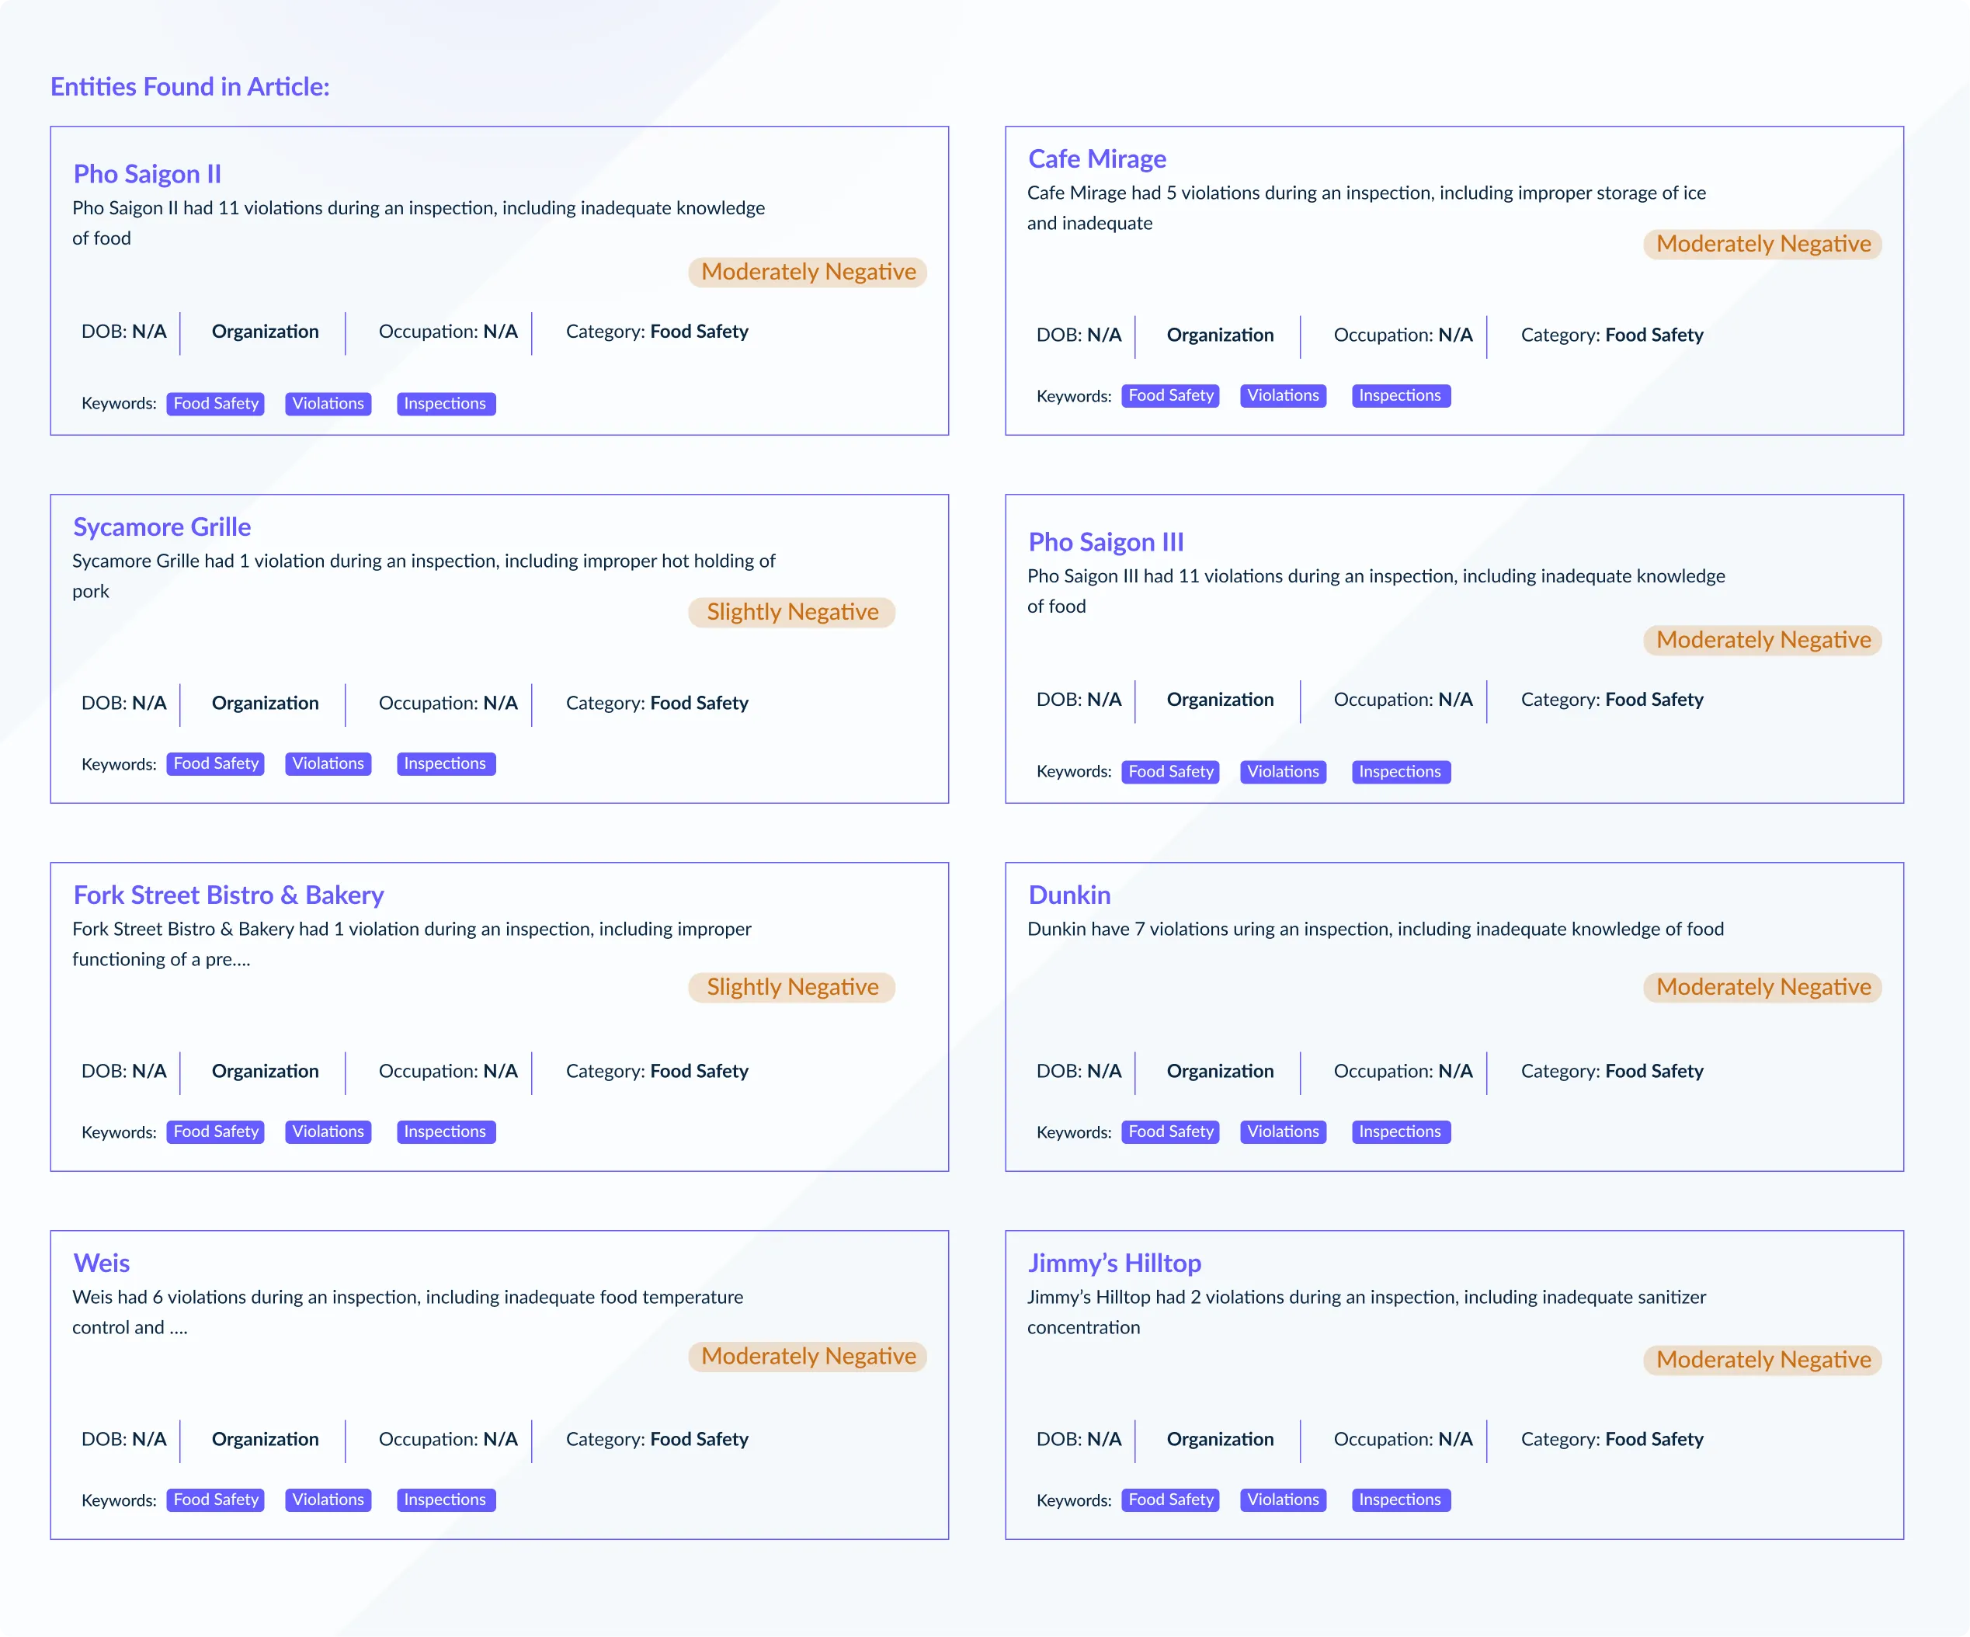The width and height of the screenshot is (1970, 1637).
Task: Click Slightly Negative badge on Fork Street Bistro
Action: [x=792, y=987]
